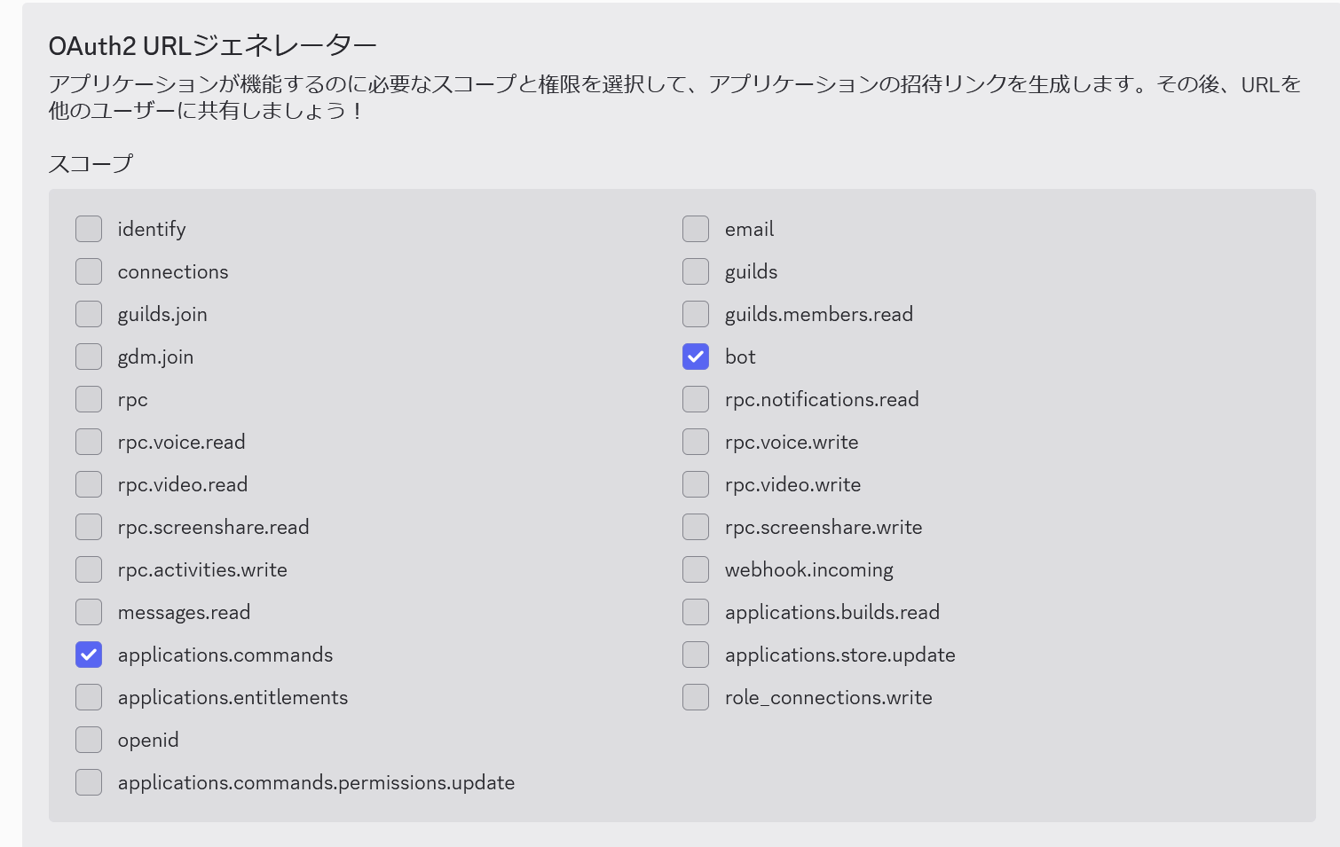Screen dimensions: 1340x847
Task: Tick guilds.members.read checkbox
Action: coord(696,314)
